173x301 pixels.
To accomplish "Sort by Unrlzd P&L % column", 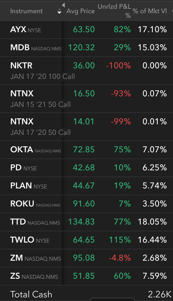I will point(114,11).
